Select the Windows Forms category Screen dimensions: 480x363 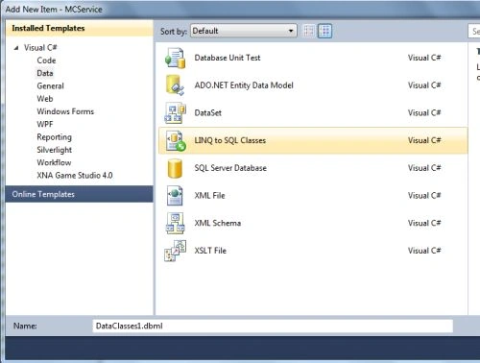(65, 111)
